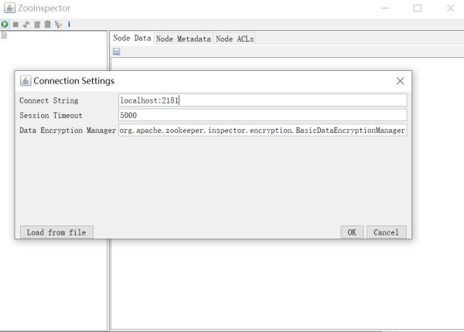The width and height of the screenshot is (464, 332).
Task: Switch to the Node Data tab
Action: 132,38
